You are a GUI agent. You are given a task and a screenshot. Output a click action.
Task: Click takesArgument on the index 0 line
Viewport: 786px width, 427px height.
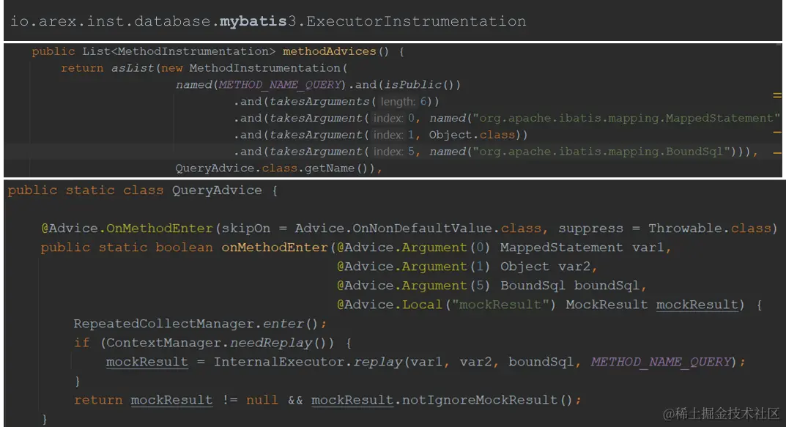[x=315, y=118]
